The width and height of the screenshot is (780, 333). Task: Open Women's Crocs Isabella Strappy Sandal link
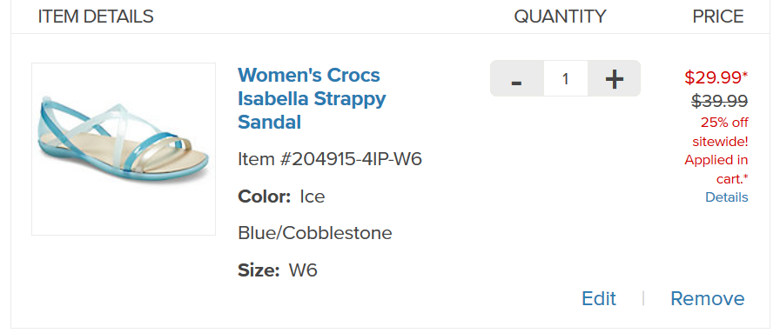[x=312, y=98]
